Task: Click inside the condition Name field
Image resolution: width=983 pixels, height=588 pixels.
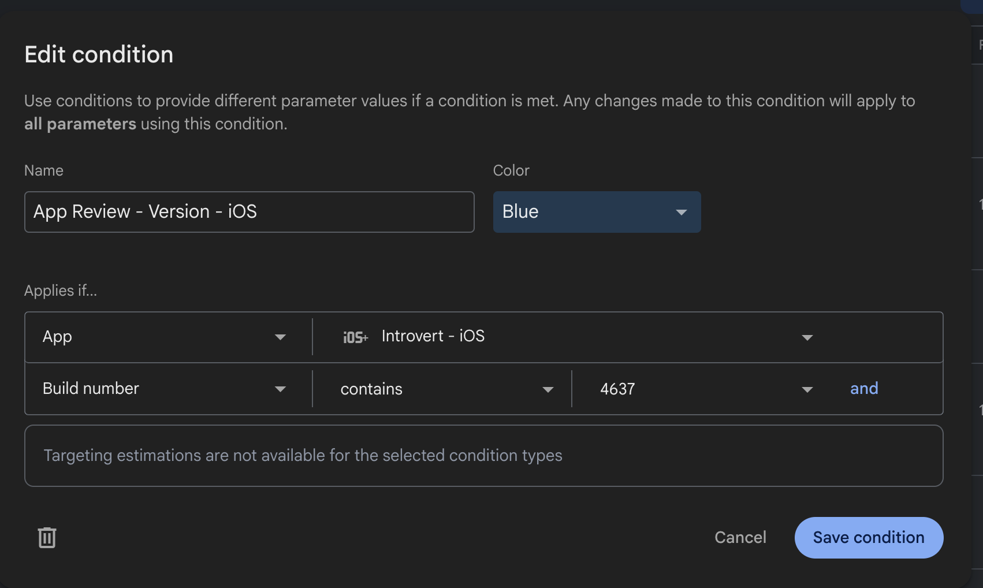Action: pos(248,211)
